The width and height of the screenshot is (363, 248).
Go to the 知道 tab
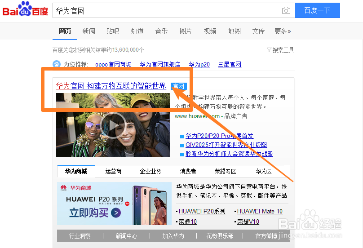click(x=137, y=31)
